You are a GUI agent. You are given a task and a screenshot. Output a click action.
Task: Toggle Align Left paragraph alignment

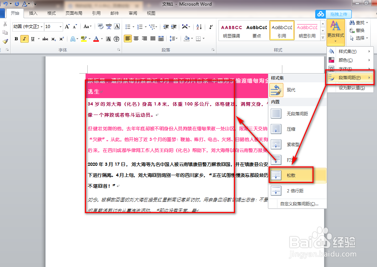click(x=128, y=39)
